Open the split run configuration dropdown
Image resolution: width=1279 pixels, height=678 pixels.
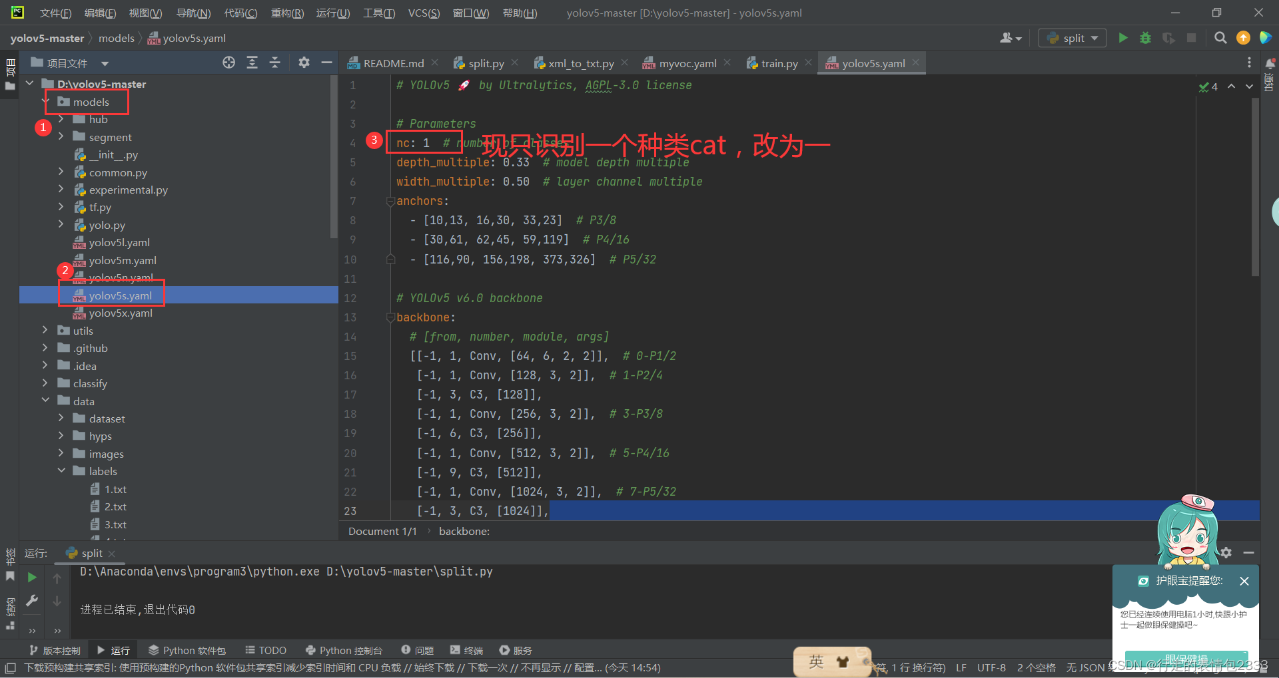coord(1072,38)
